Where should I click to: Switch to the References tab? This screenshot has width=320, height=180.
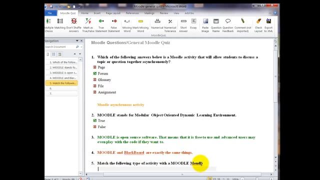click(132, 13)
